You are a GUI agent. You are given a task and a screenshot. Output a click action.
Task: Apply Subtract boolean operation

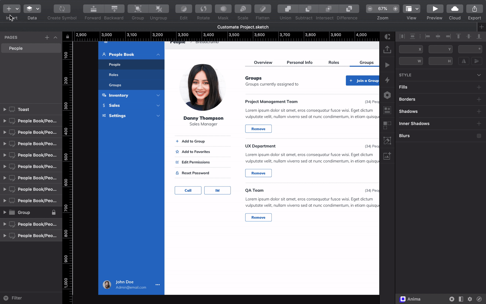(308, 9)
